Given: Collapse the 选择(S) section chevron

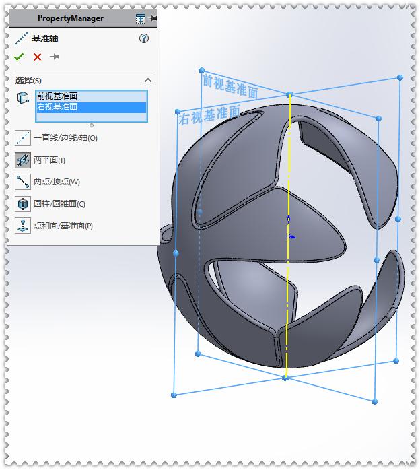Looking at the screenshot, I should coord(148,80).
